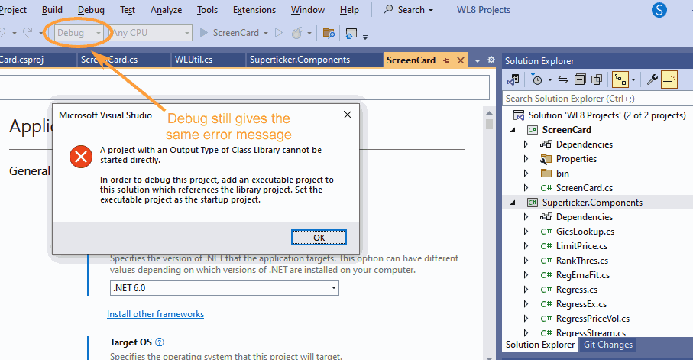Select Regress.cs file
This screenshot has height=360, width=693.
577,290
